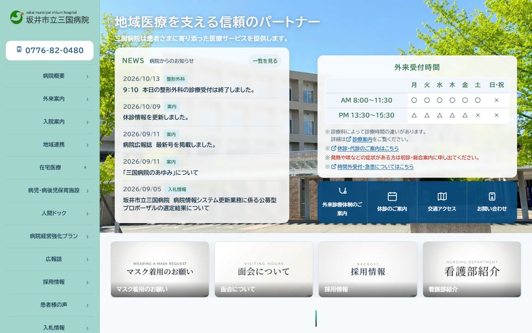
Task: Click the 入札情報 news category tag
Action: click(x=177, y=189)
